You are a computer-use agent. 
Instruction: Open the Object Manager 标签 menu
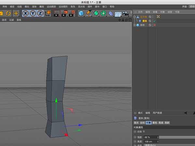170,12
